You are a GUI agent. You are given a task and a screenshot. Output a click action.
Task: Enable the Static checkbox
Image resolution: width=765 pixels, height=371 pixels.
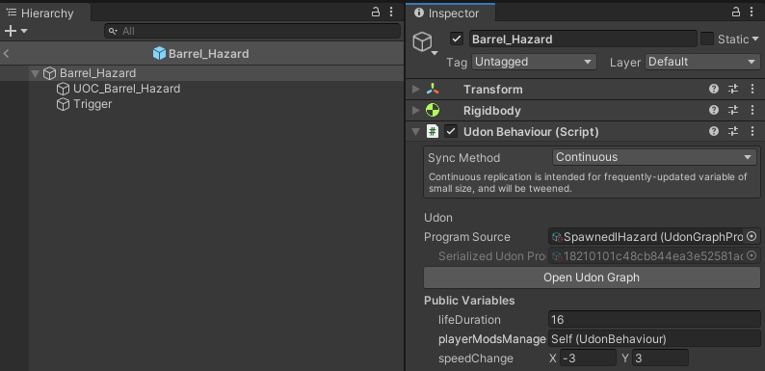click(707, 40)
